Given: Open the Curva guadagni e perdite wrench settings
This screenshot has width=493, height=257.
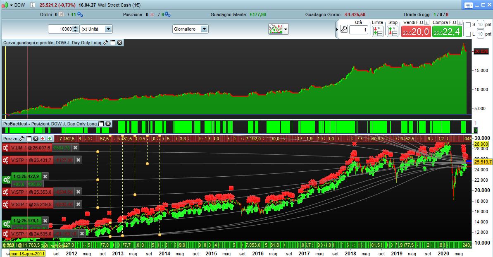Looking at the screenshot, I should click(106, 43).
